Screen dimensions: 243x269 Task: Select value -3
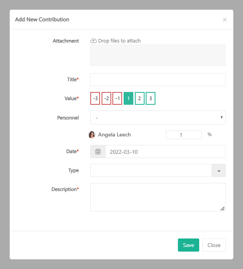coord(95,98)
